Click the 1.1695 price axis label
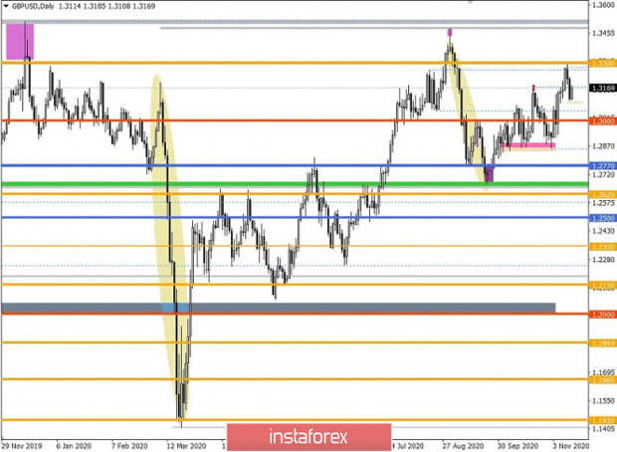617x452 pixels. tap(603, 372)
